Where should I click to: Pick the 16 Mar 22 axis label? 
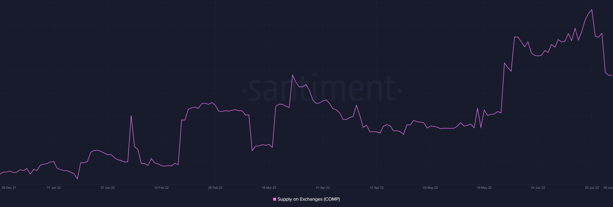pyautogui.click(x=269, y=188)
